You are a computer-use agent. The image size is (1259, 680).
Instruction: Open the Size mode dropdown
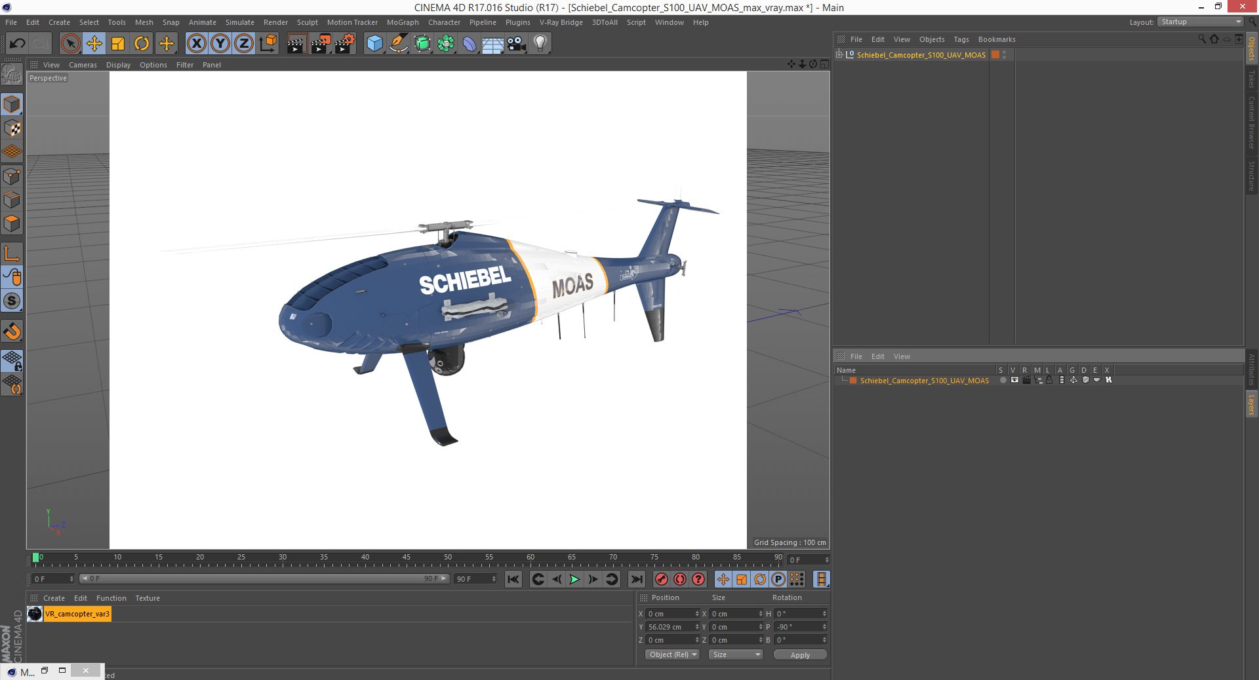coord(736,654)
